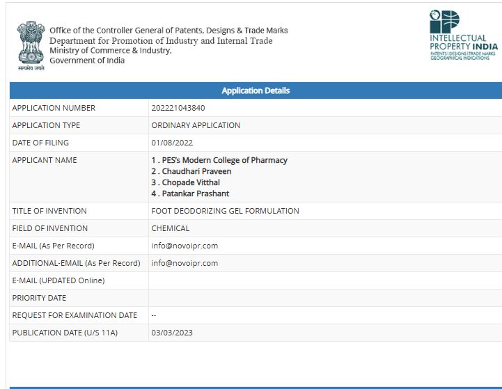Image resolution: width=502 pixels, height=389 pixels.
Task: Click the TITLE OF INVENTION label
Action: pos(49,211)
